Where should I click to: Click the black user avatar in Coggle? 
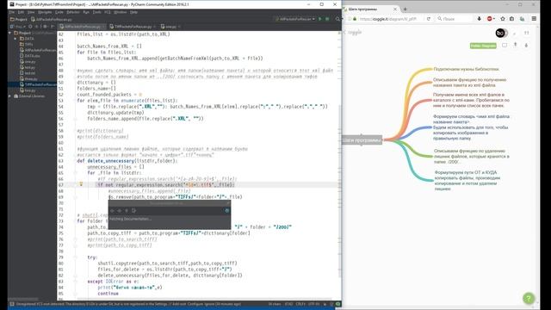[500, 33]
